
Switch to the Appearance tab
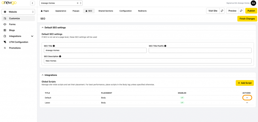pos(61,11)
